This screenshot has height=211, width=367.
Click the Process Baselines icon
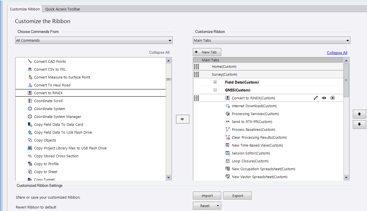[228, 129]
